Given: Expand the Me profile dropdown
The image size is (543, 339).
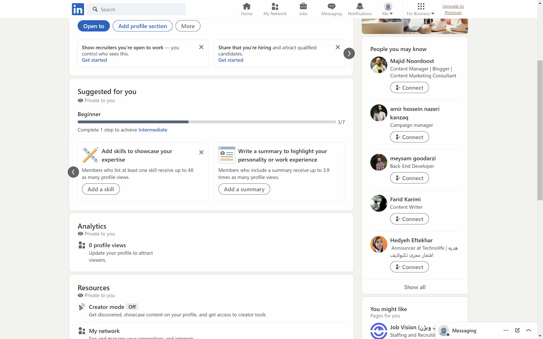Looking at the screenshot, I should point(388,9).
